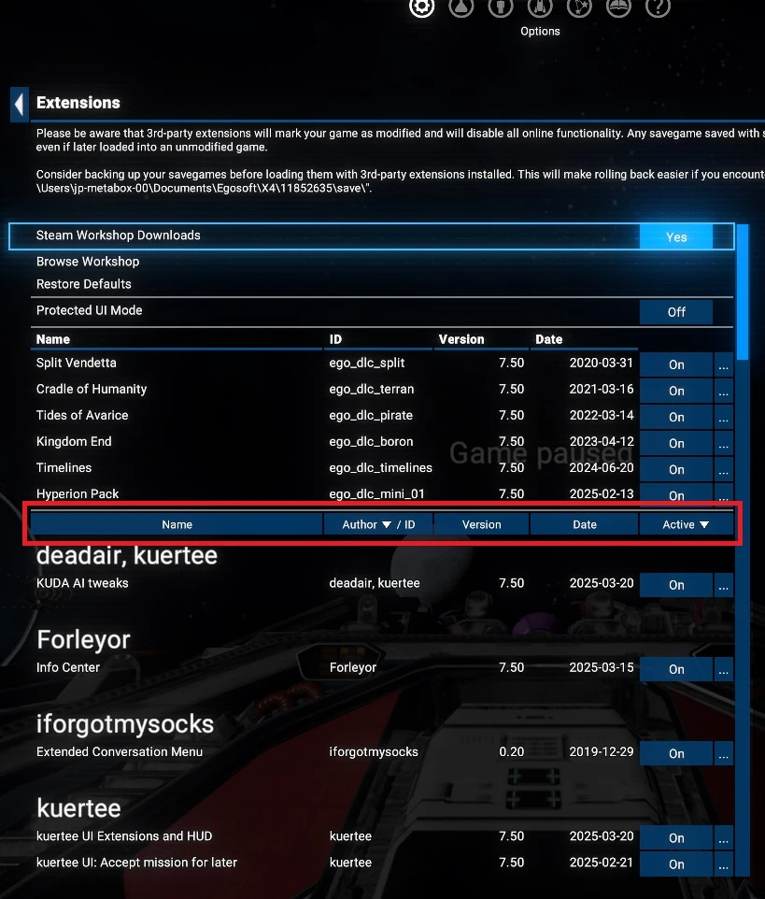
Task: Open more options for kuertee UI Extensions and HUD
Action: tap(724, 838)
